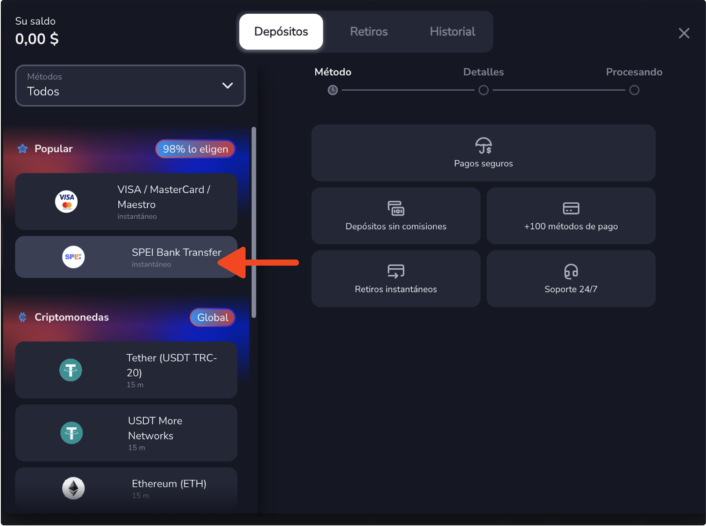Screen dimensions: 706x526
Task: Click the VISA MasterCard logo icon
Action: [x=66, y=202]
